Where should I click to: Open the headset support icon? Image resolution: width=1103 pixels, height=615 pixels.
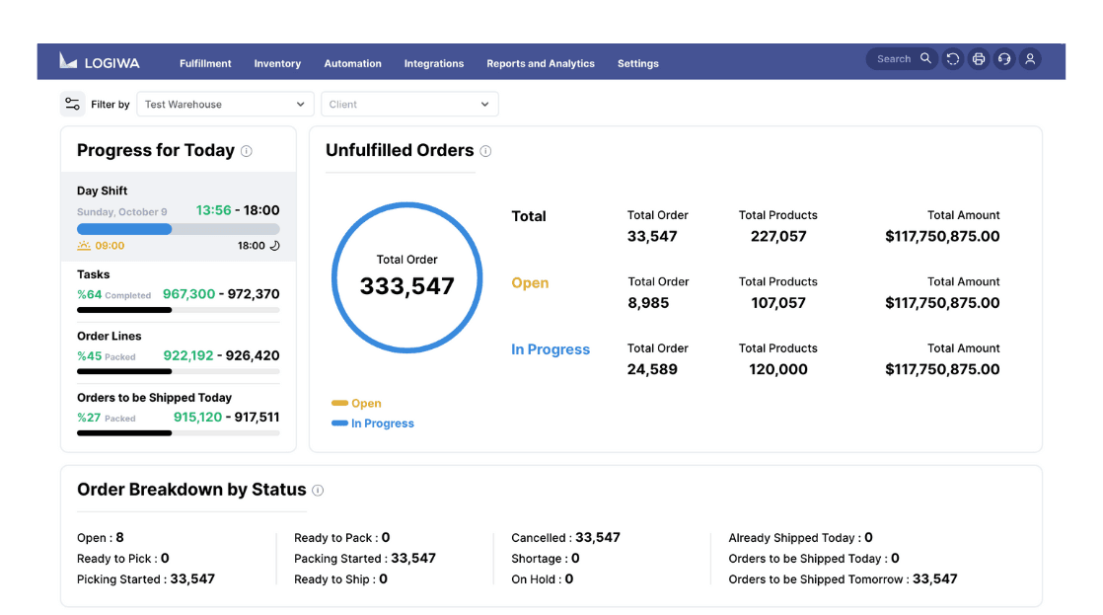pos(1004,59)
